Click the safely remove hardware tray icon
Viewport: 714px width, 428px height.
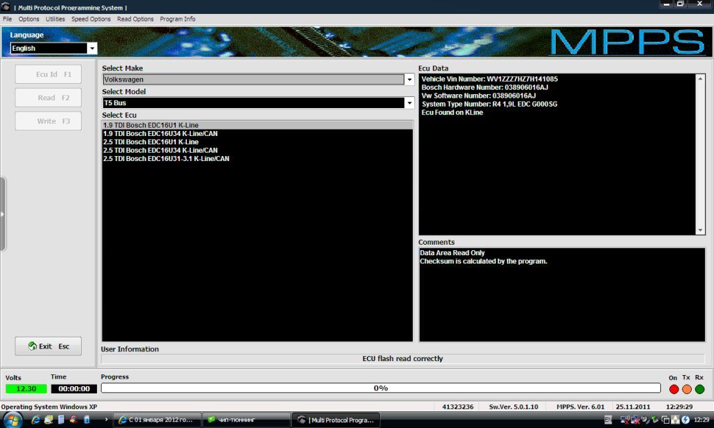tap(655, 420)
